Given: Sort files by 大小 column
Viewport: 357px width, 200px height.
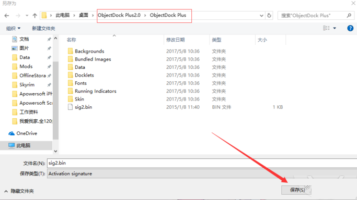Looking at the screenshot, I should coord(262,40).
